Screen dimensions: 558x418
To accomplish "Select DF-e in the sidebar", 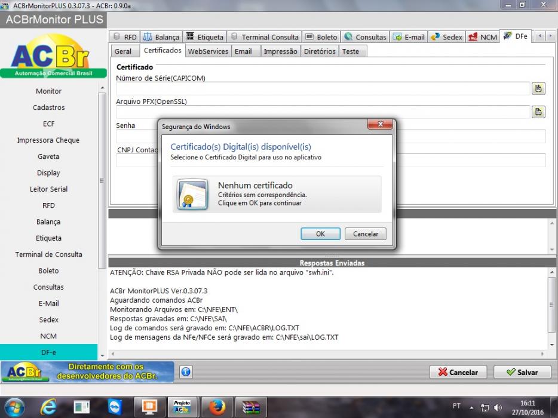I will click(49, 352).
